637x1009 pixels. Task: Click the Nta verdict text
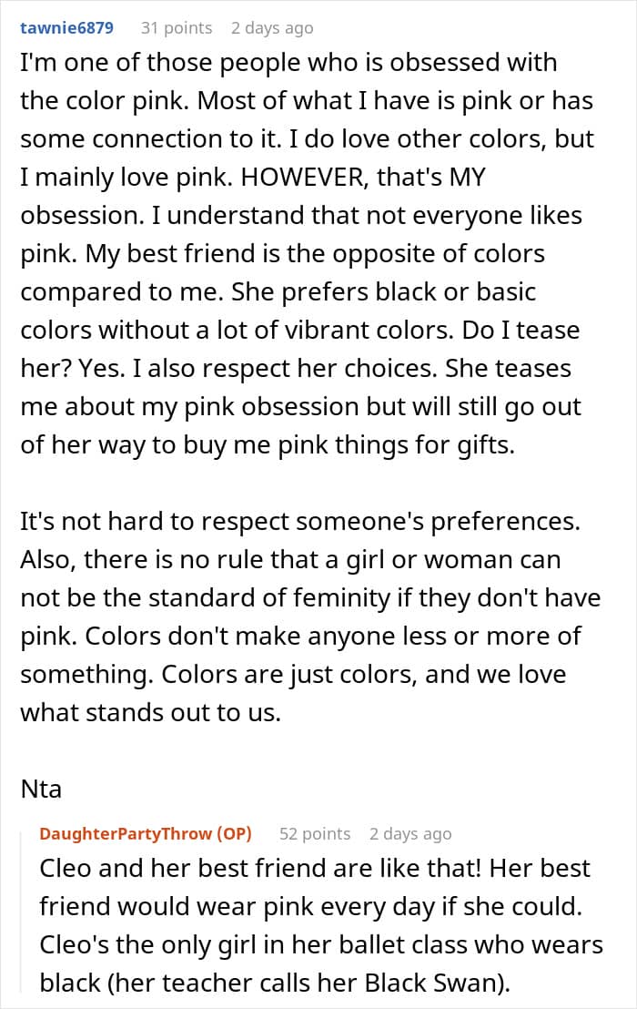pos(41,789)
